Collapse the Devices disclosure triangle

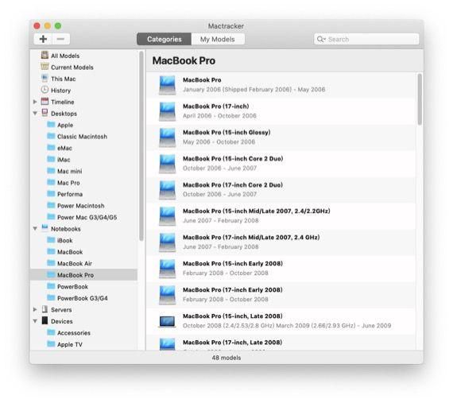click(35, 321)
